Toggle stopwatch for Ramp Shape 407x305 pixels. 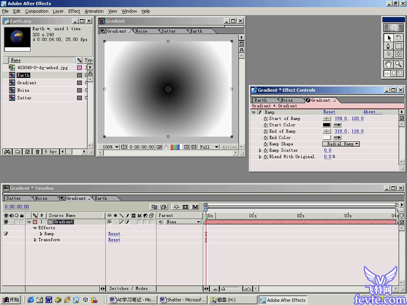(x=265, y=144)
